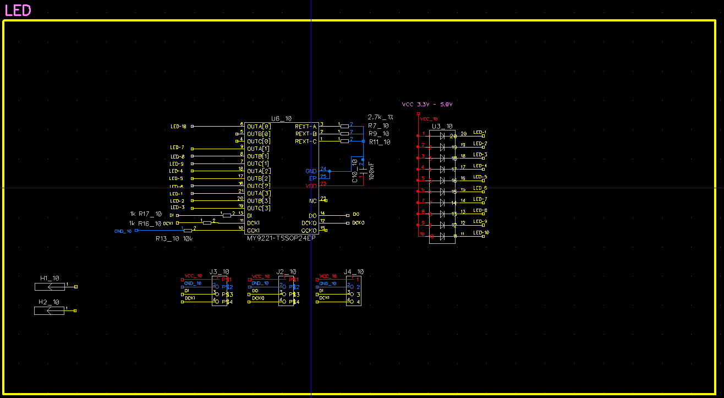
Task: Click the red VDD pin name
Action: (311, 186)
